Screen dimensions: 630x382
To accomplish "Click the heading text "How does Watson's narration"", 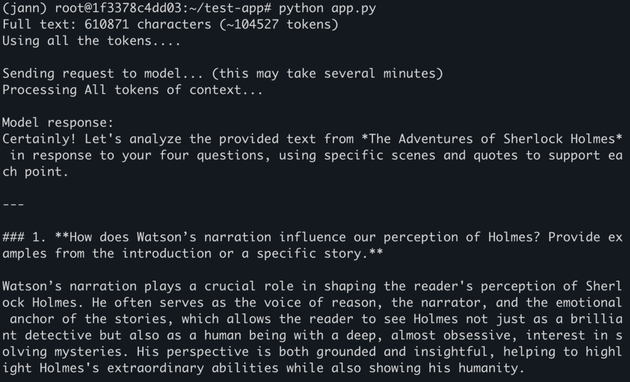I will pyautogui.click(x=169, y=237).
